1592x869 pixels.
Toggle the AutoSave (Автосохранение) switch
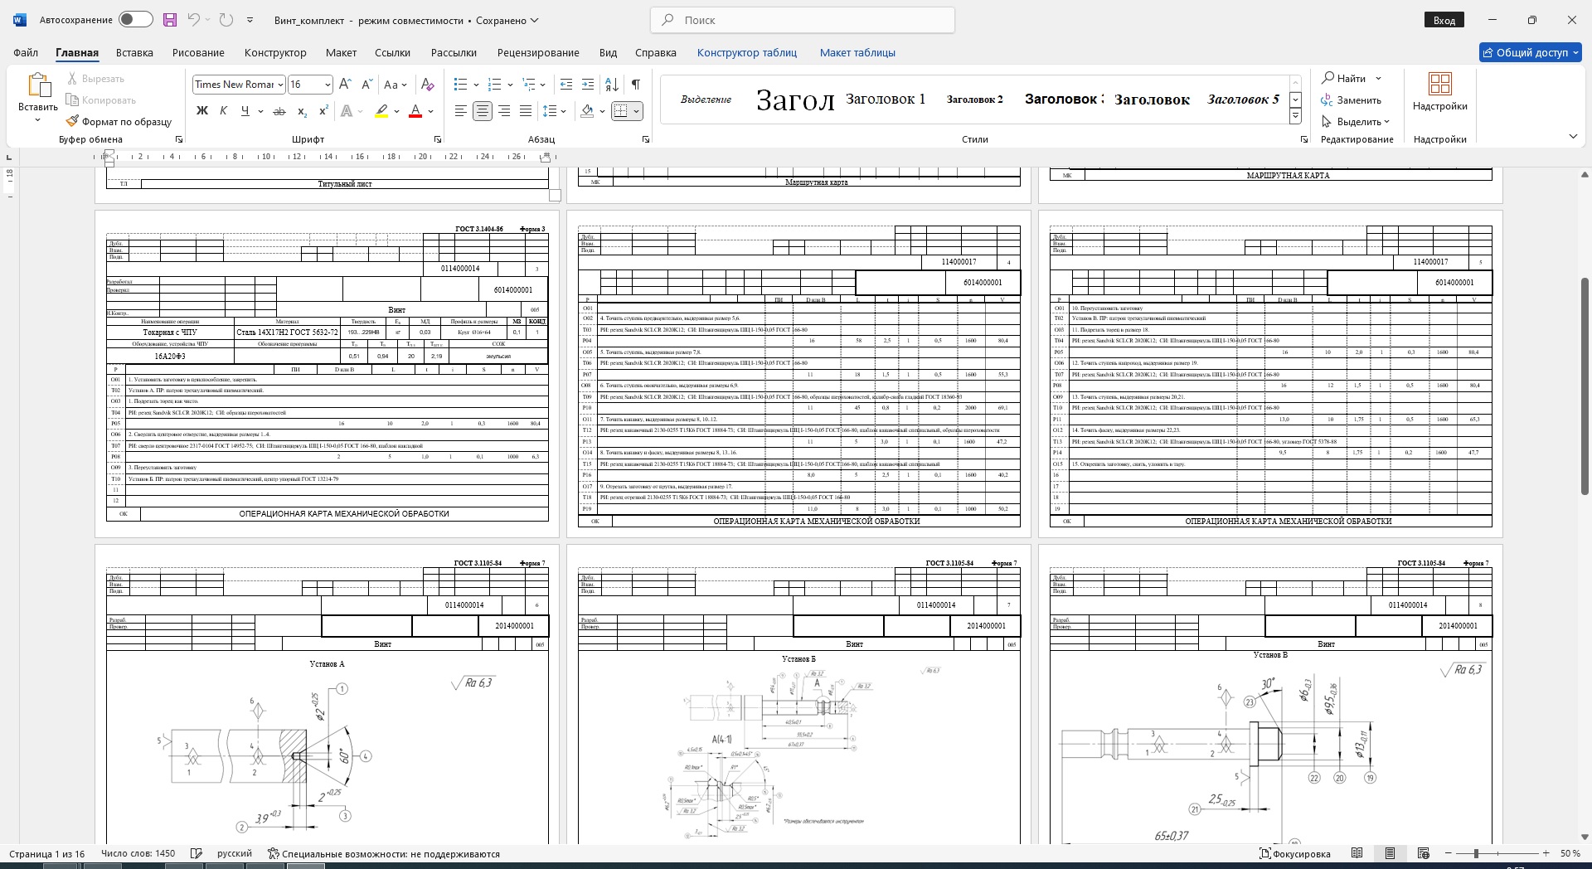click(135, 20)
